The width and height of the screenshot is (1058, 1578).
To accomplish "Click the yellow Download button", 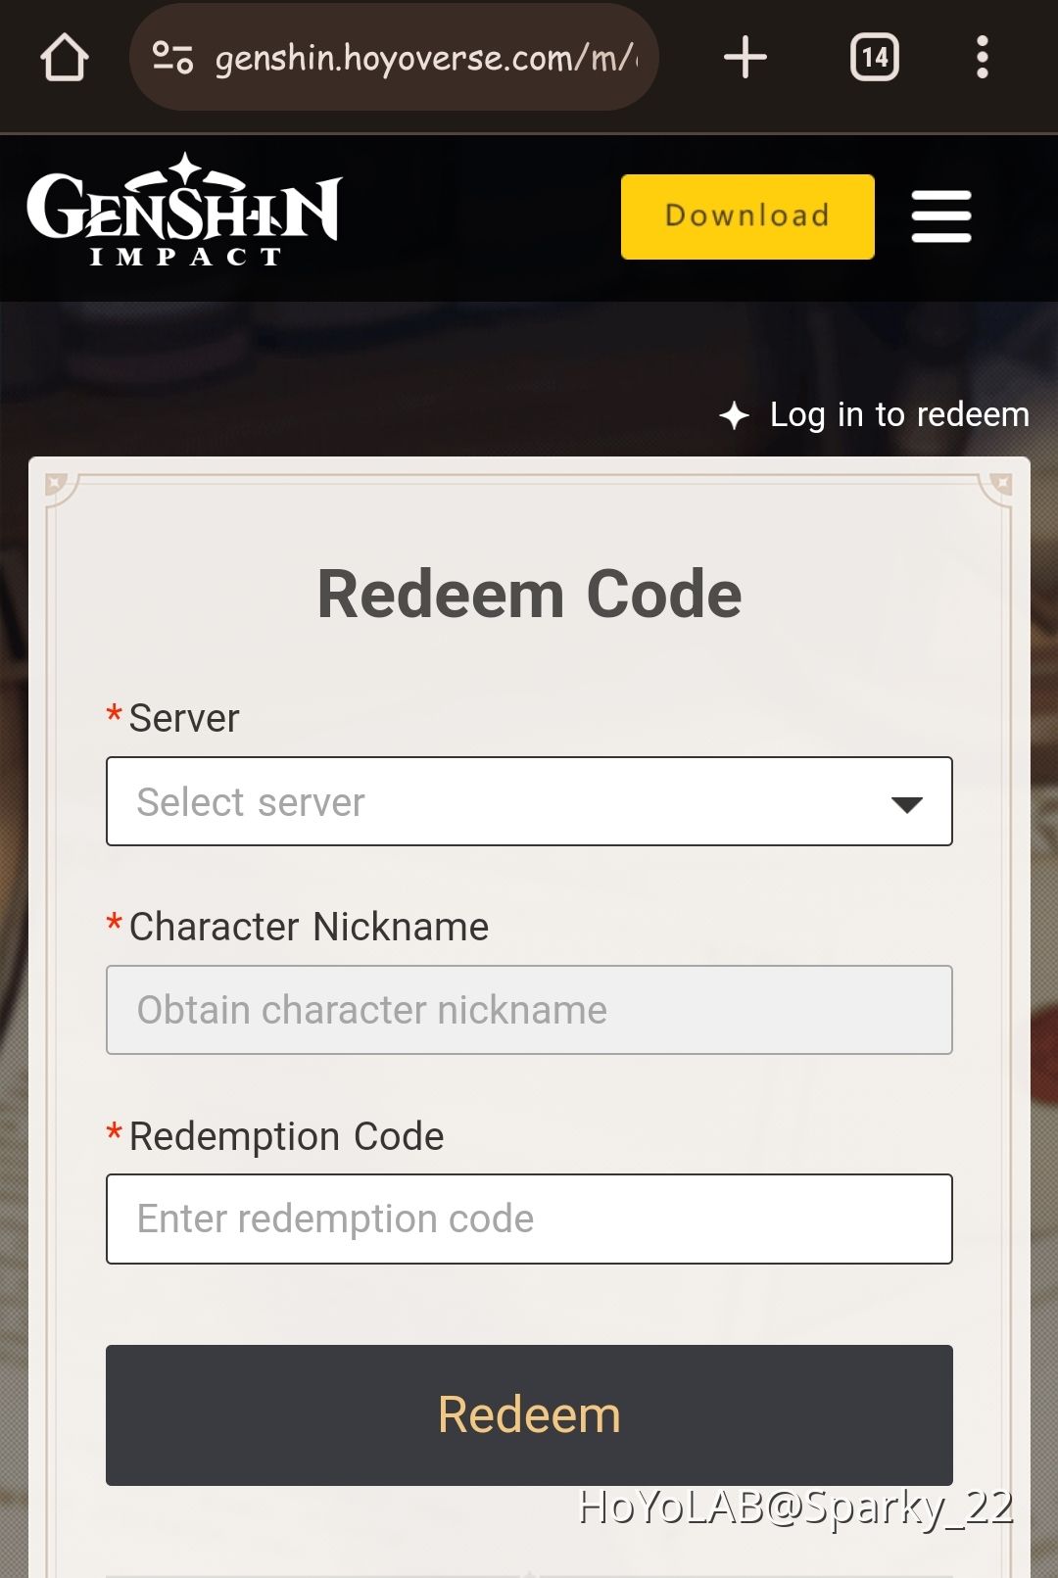I will (x=747, y=216).
